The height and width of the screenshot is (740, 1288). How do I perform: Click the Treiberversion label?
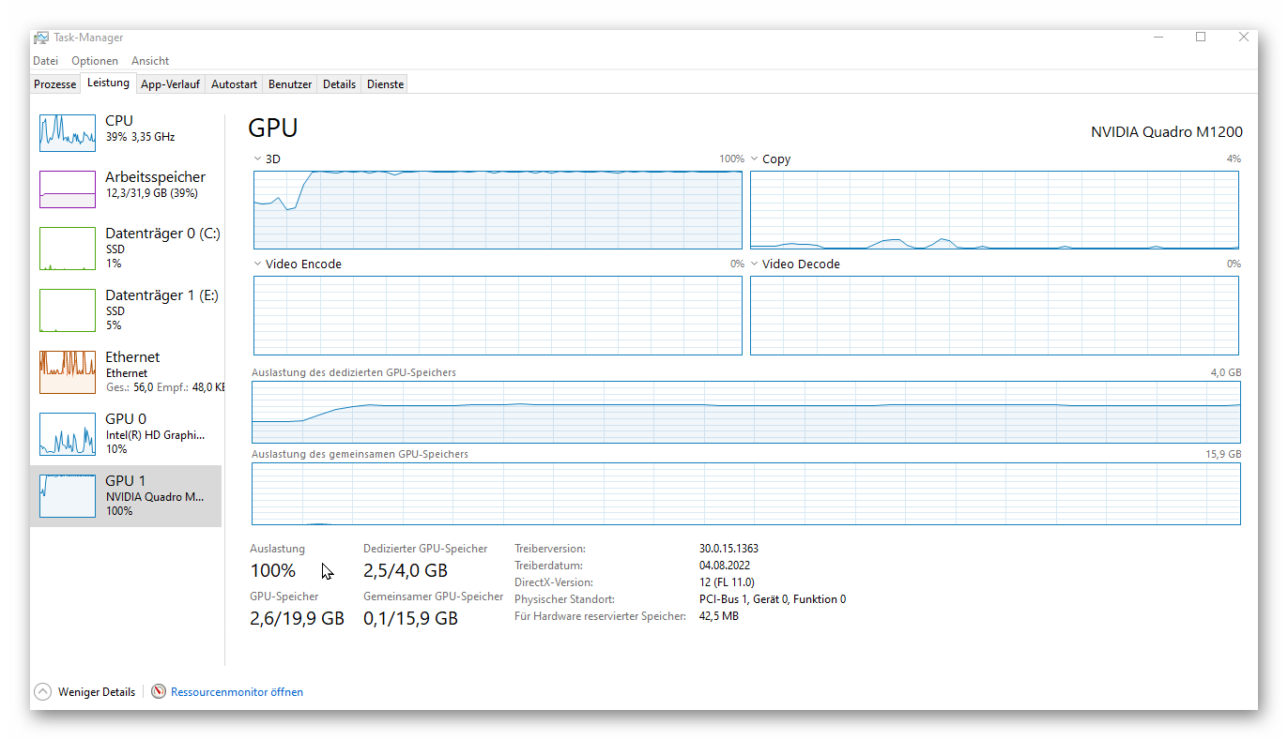550,549
